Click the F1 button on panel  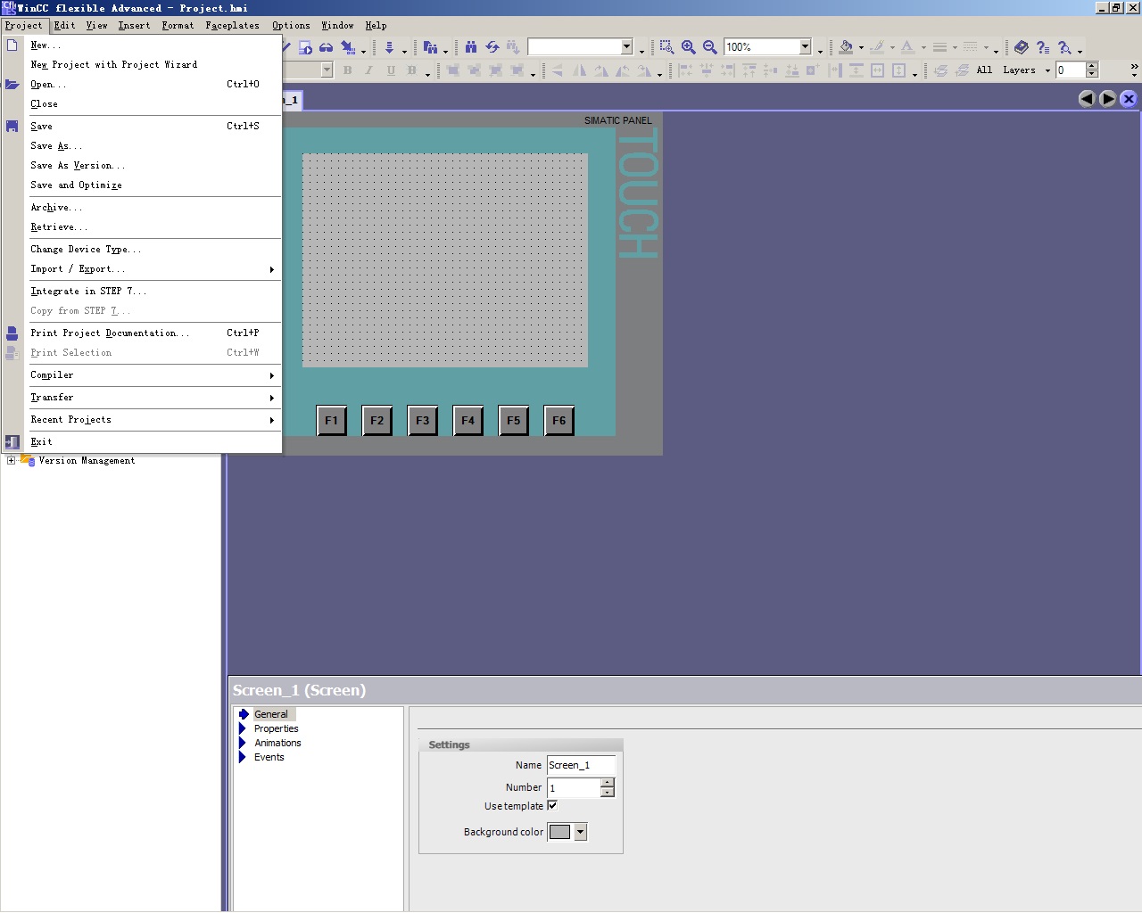(331, 421)
